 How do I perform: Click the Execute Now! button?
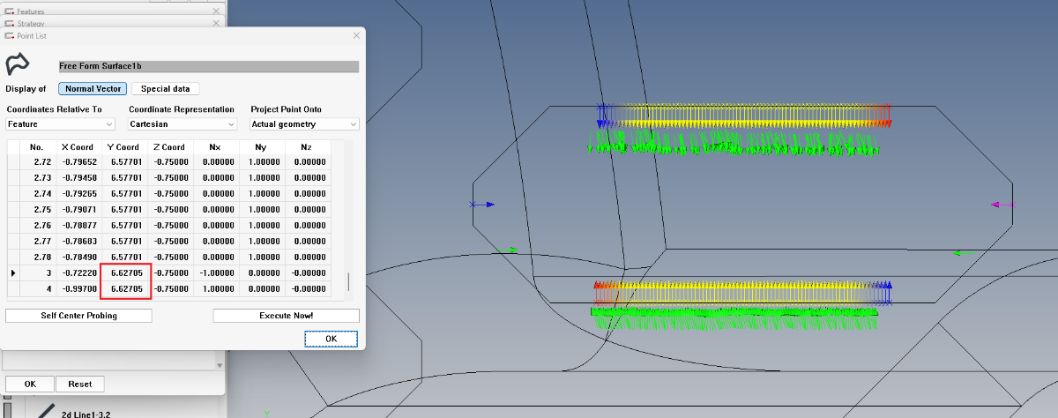click(x=286, y=316)
